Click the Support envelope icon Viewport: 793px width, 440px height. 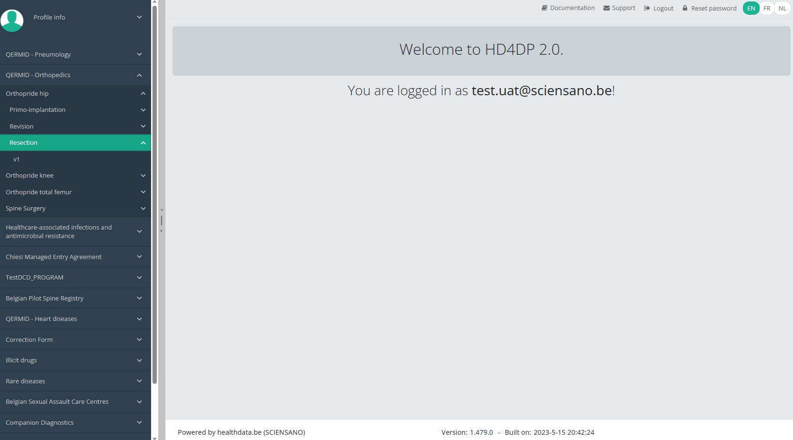coord(606,8)
